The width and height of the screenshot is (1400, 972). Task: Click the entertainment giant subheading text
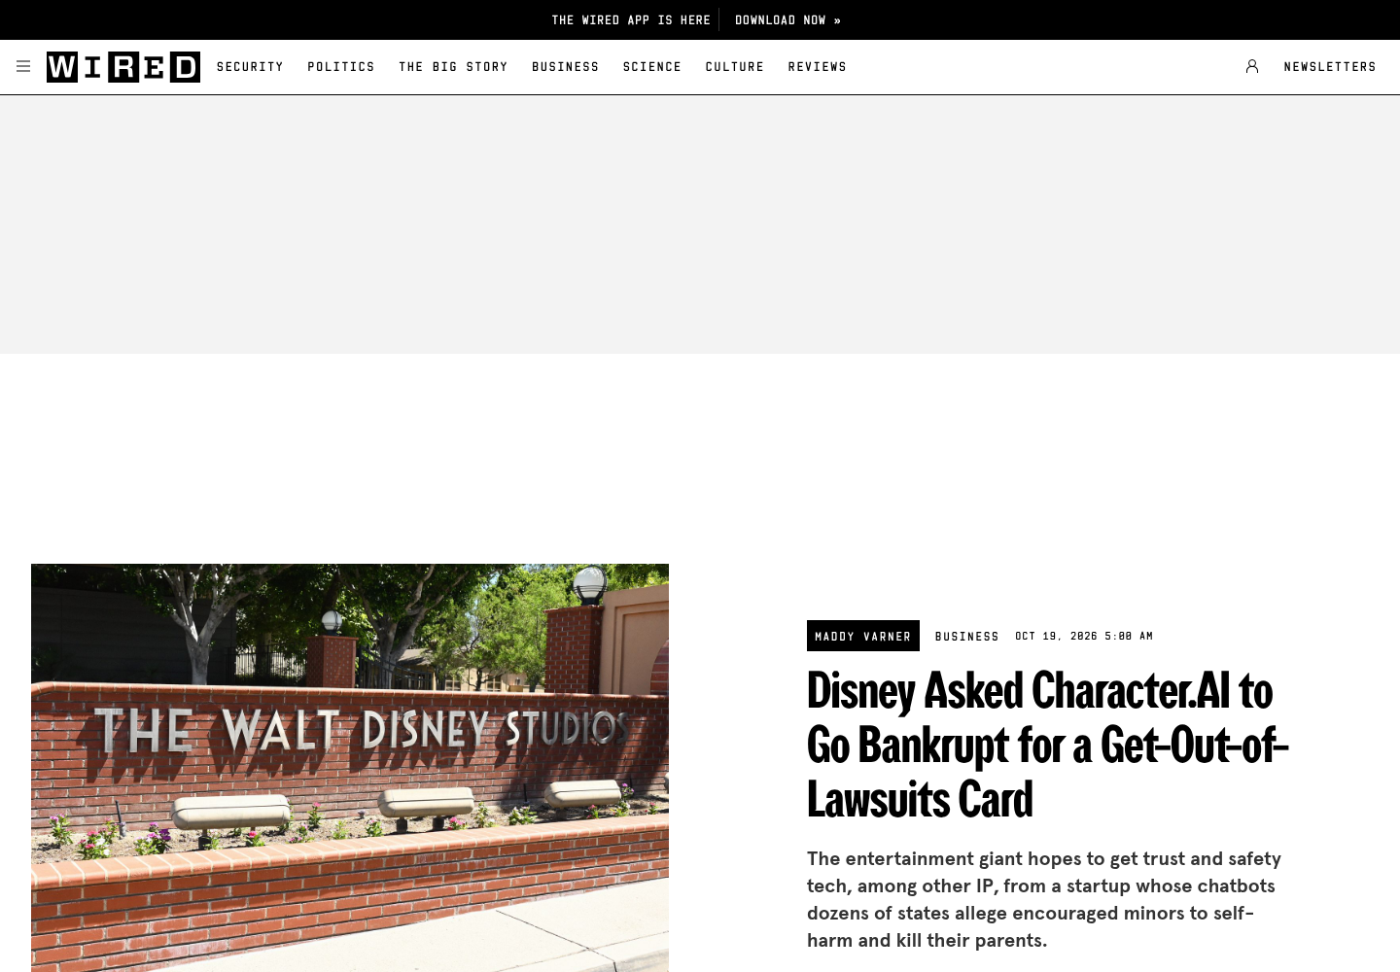(x=1044, y=899)
